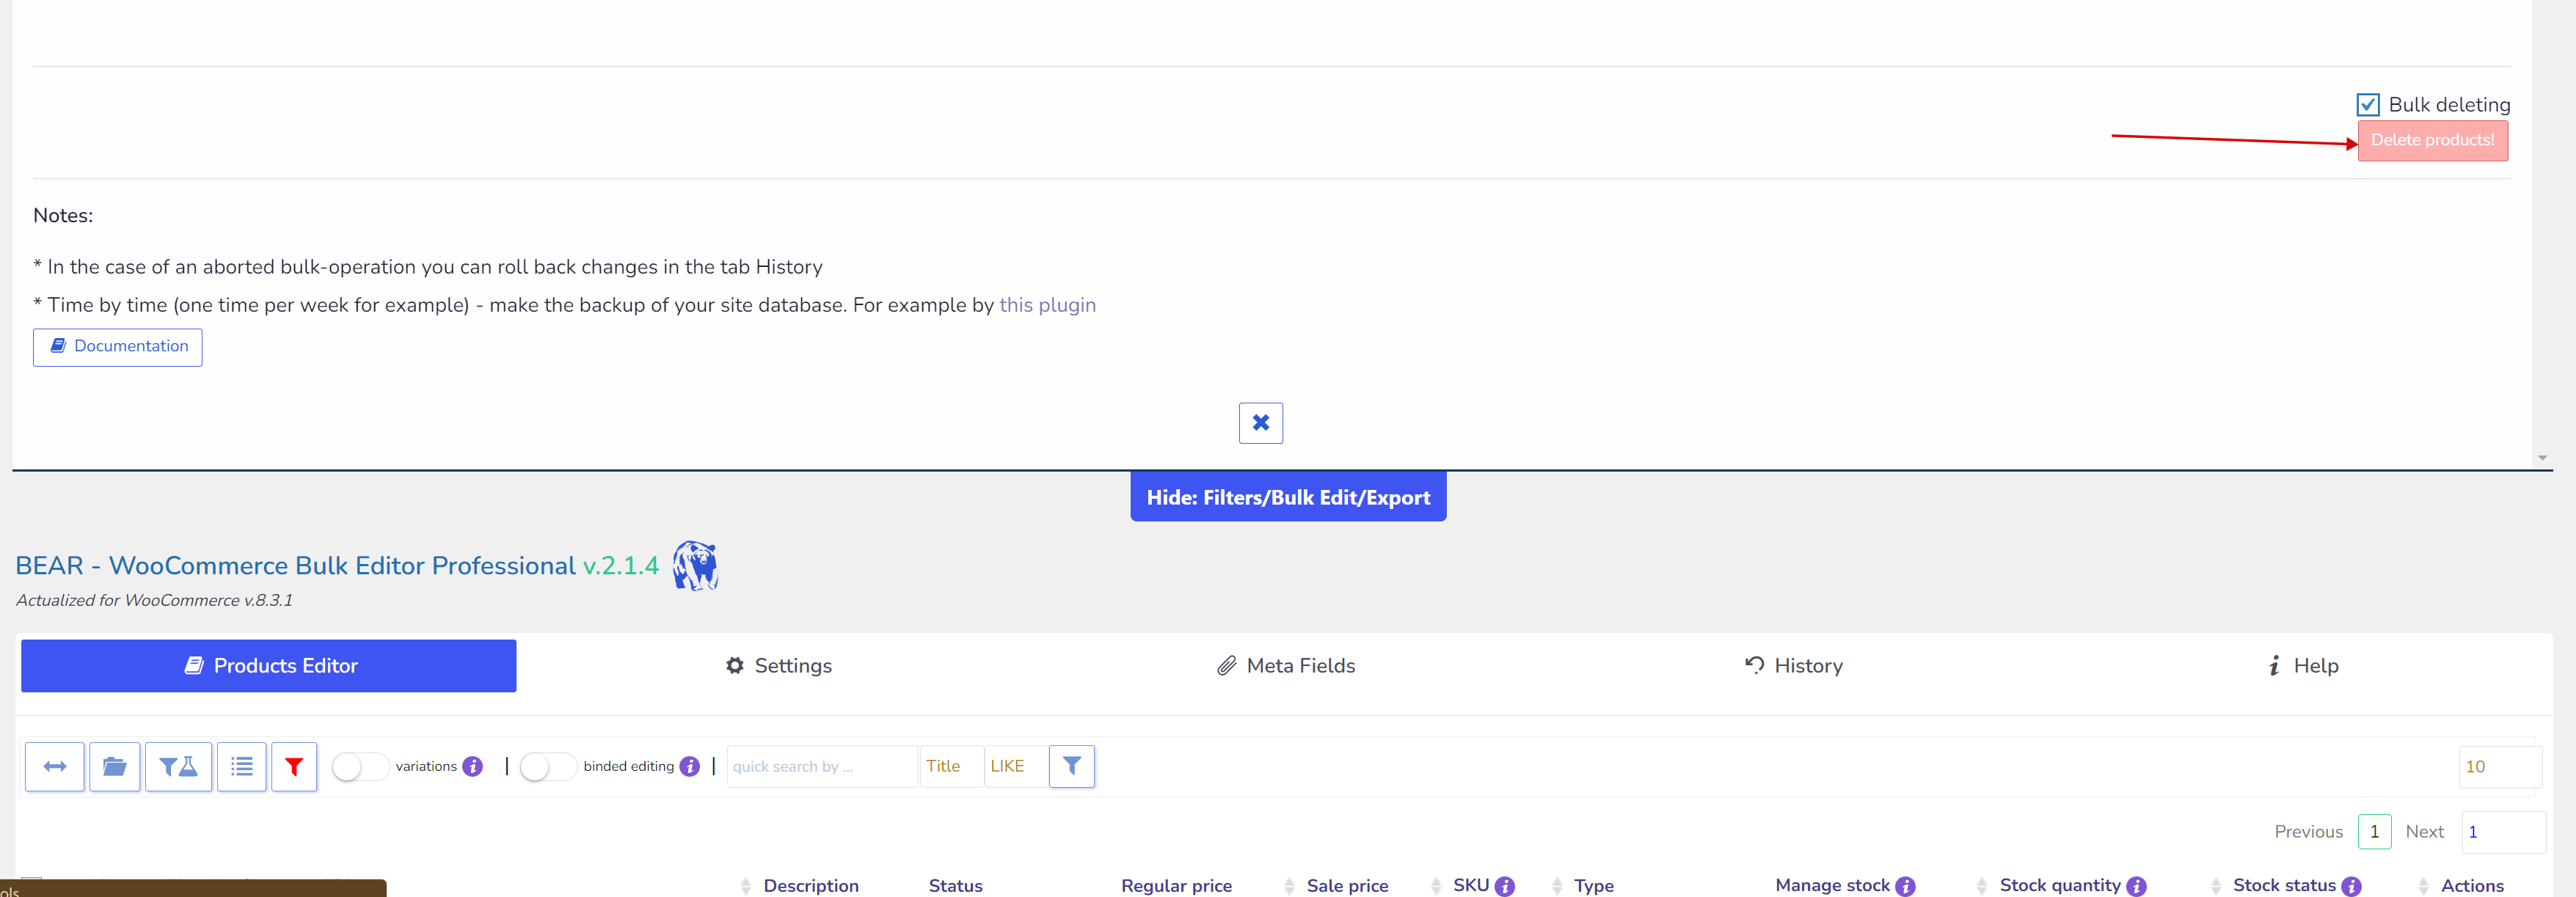Click the info icon beside binded editing
This screenshot has height=897, width=2576.
690,766
